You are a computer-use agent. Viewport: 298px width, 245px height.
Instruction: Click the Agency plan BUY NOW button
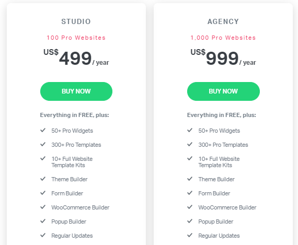coord(223,91)
